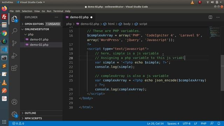224x126 pixels.
Task: Show Applications grid in the dock
Action: [4, 122]
